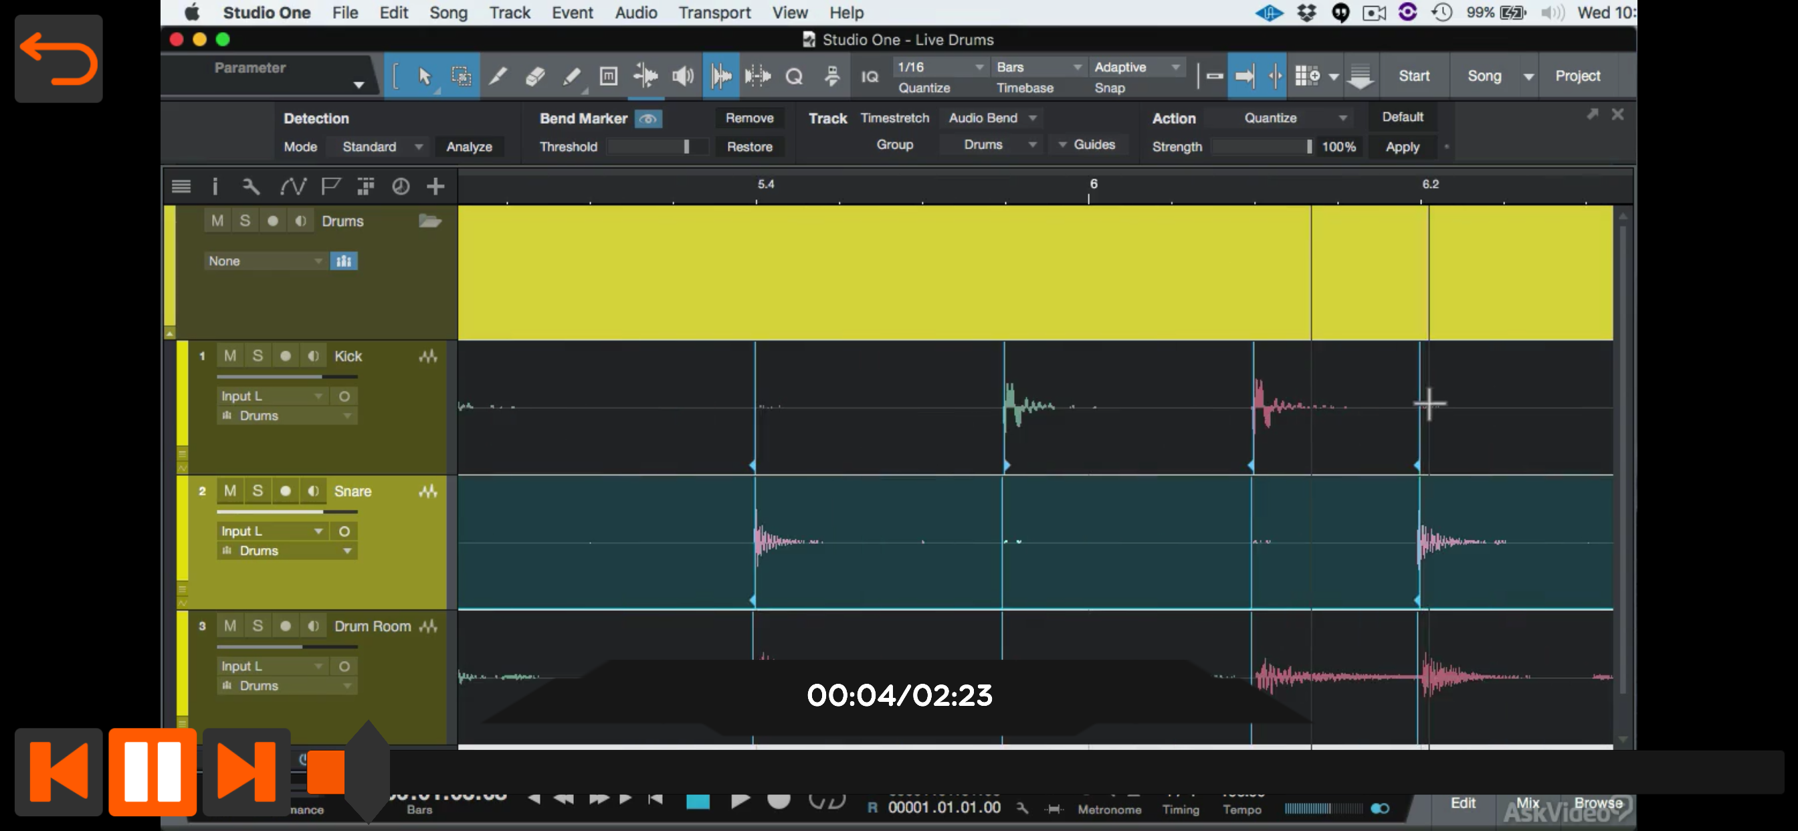Detach the Audio Bend panel

point(1593,114)
